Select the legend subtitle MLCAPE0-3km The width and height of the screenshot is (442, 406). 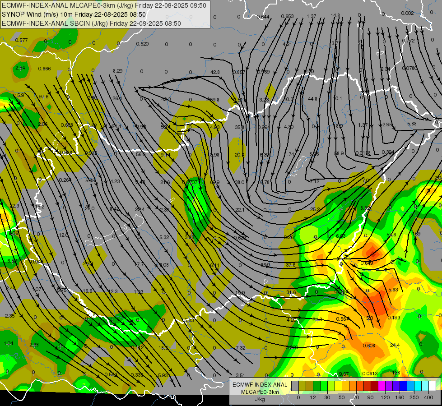pyautogui.click(x=260, y=392)
